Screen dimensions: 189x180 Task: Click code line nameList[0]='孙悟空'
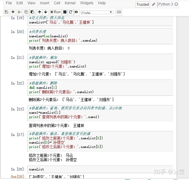pos(47,143)
